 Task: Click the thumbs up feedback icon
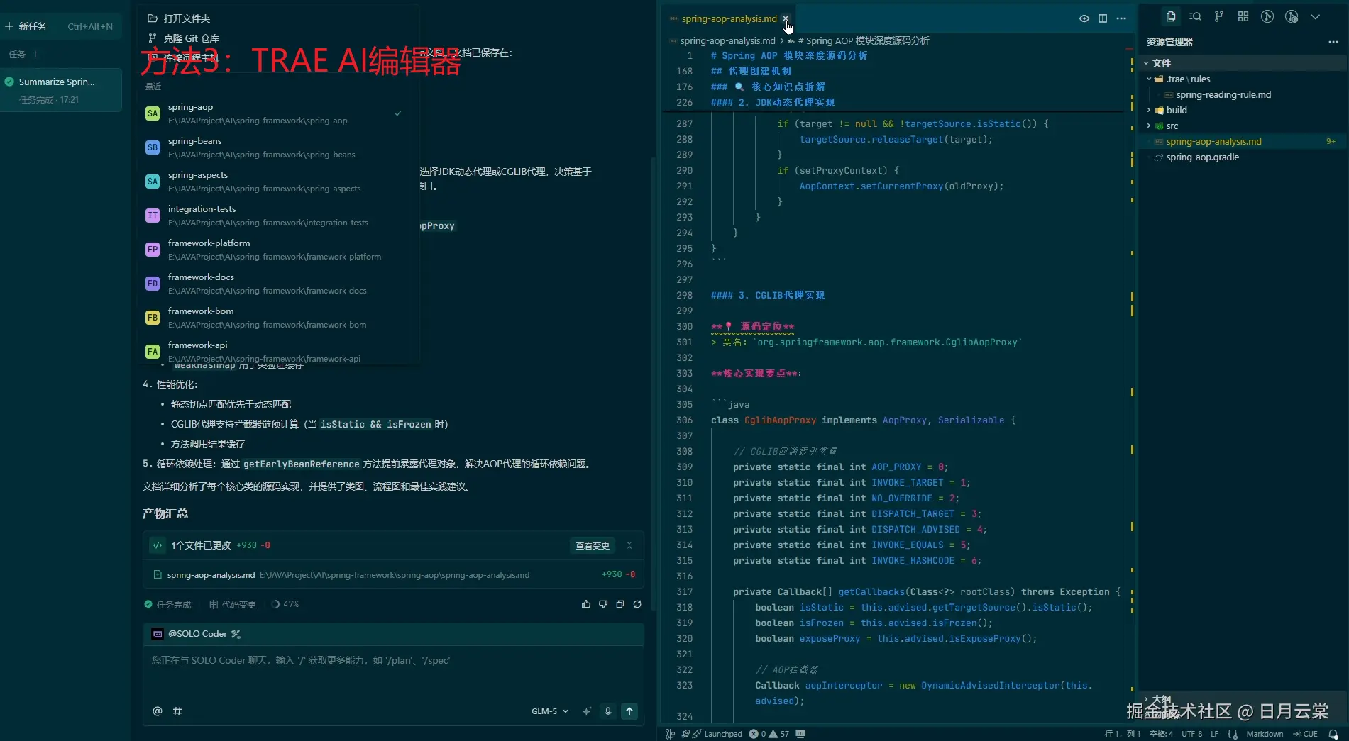(x=585, y=604)
